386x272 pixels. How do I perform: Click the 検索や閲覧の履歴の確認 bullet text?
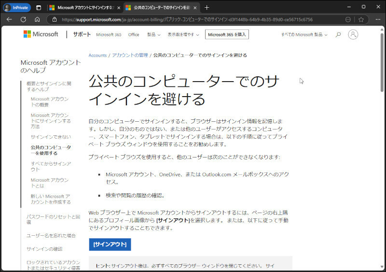click(x=135, y=196)
